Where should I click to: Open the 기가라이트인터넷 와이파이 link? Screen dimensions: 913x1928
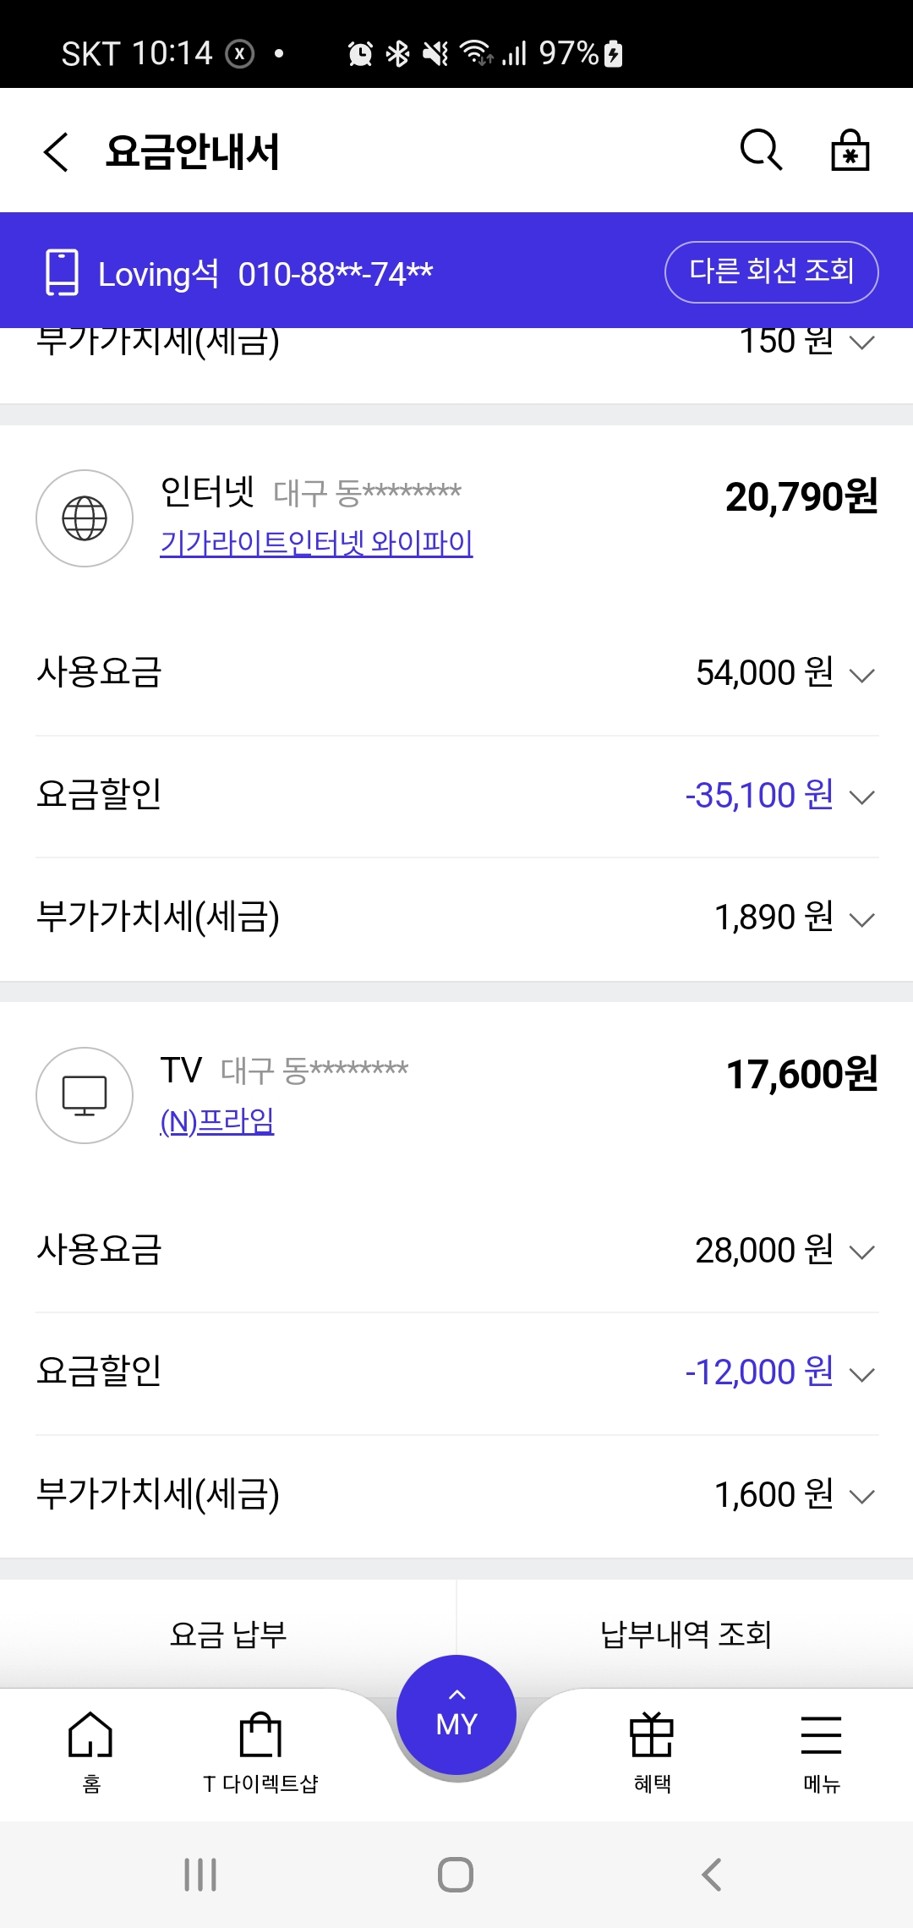[316, 543]
